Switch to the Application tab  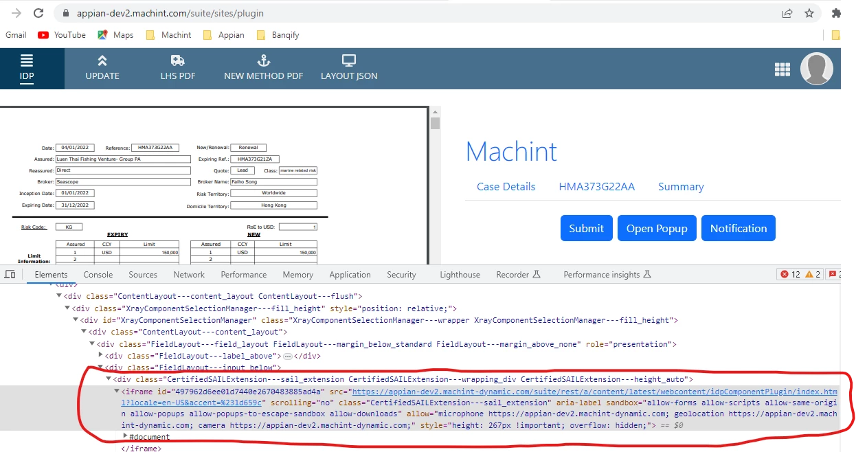[350, 275]
